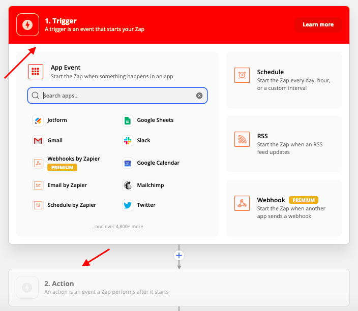The height and width of the screenshot is (311, 358).
Task: Select the Mailchimp label
Action: 151,185
